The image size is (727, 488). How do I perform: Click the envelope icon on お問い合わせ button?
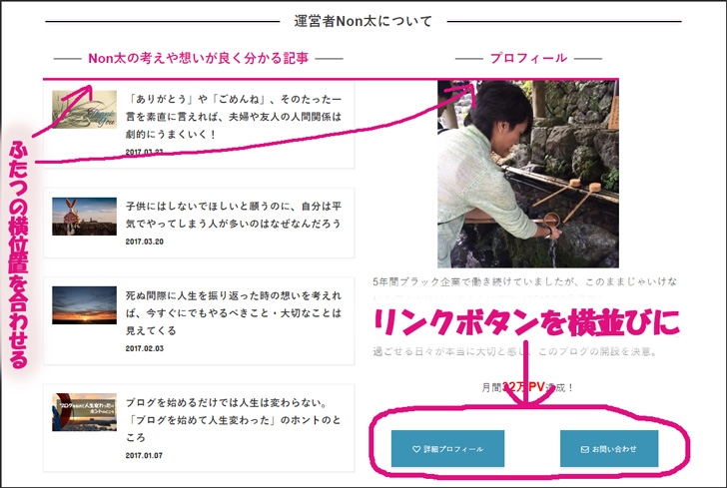point(584,449)
